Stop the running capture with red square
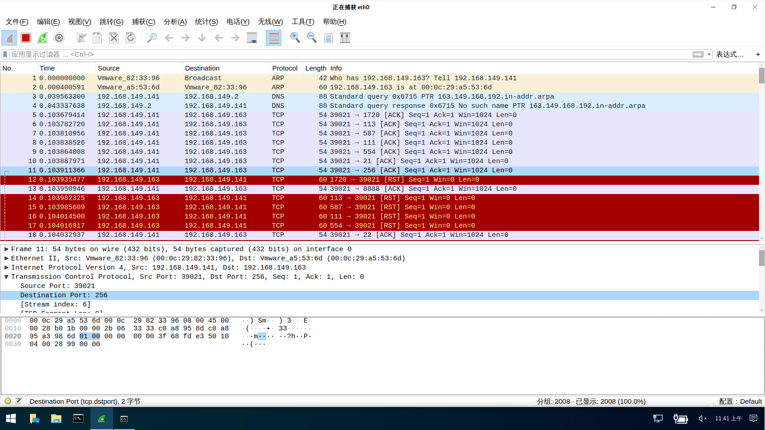The width and height of the screenshot is (765, 430). coord(26,38)
